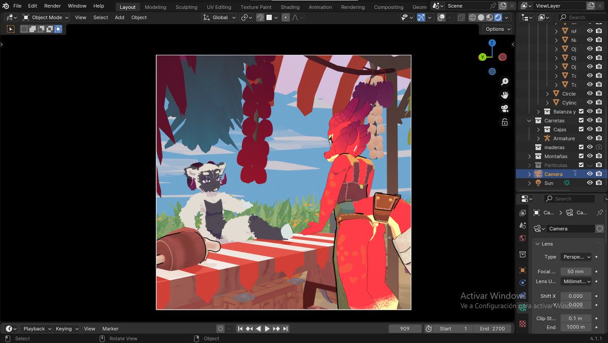Toggle X-ray view button
608x343 pixels.
pyautogui.click(x=461, y=17)
